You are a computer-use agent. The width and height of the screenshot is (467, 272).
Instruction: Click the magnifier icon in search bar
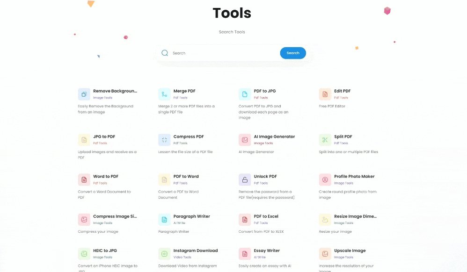click(x=165, y=53)
